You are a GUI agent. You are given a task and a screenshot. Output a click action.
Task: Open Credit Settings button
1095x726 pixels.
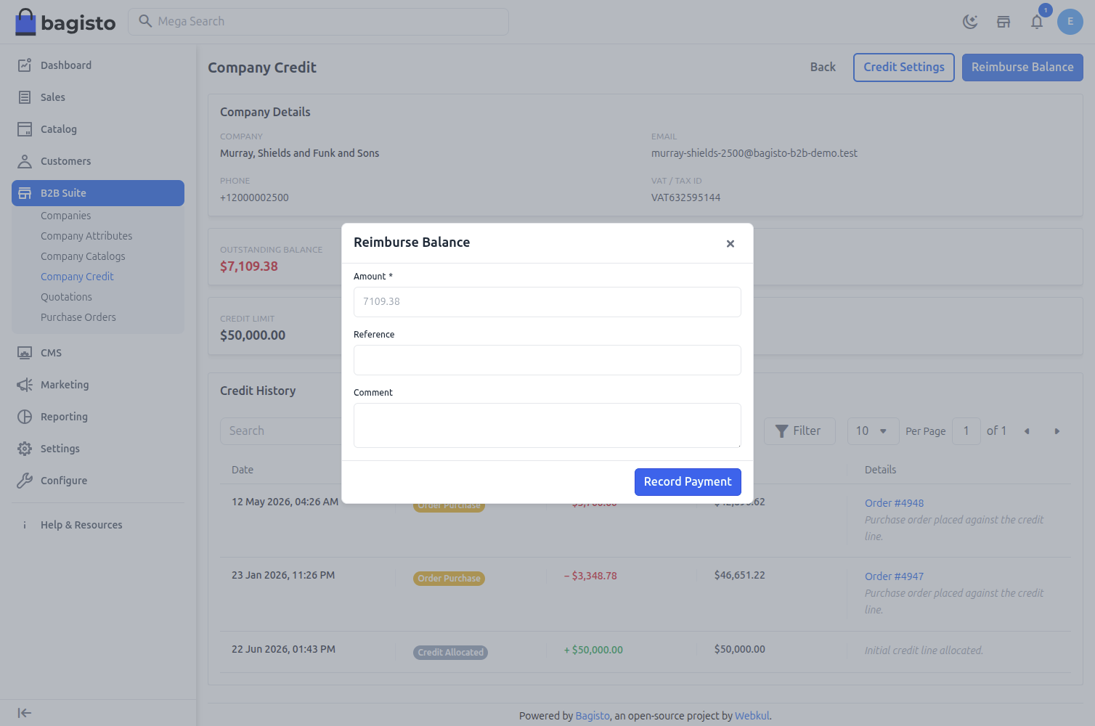coord(904,68)
